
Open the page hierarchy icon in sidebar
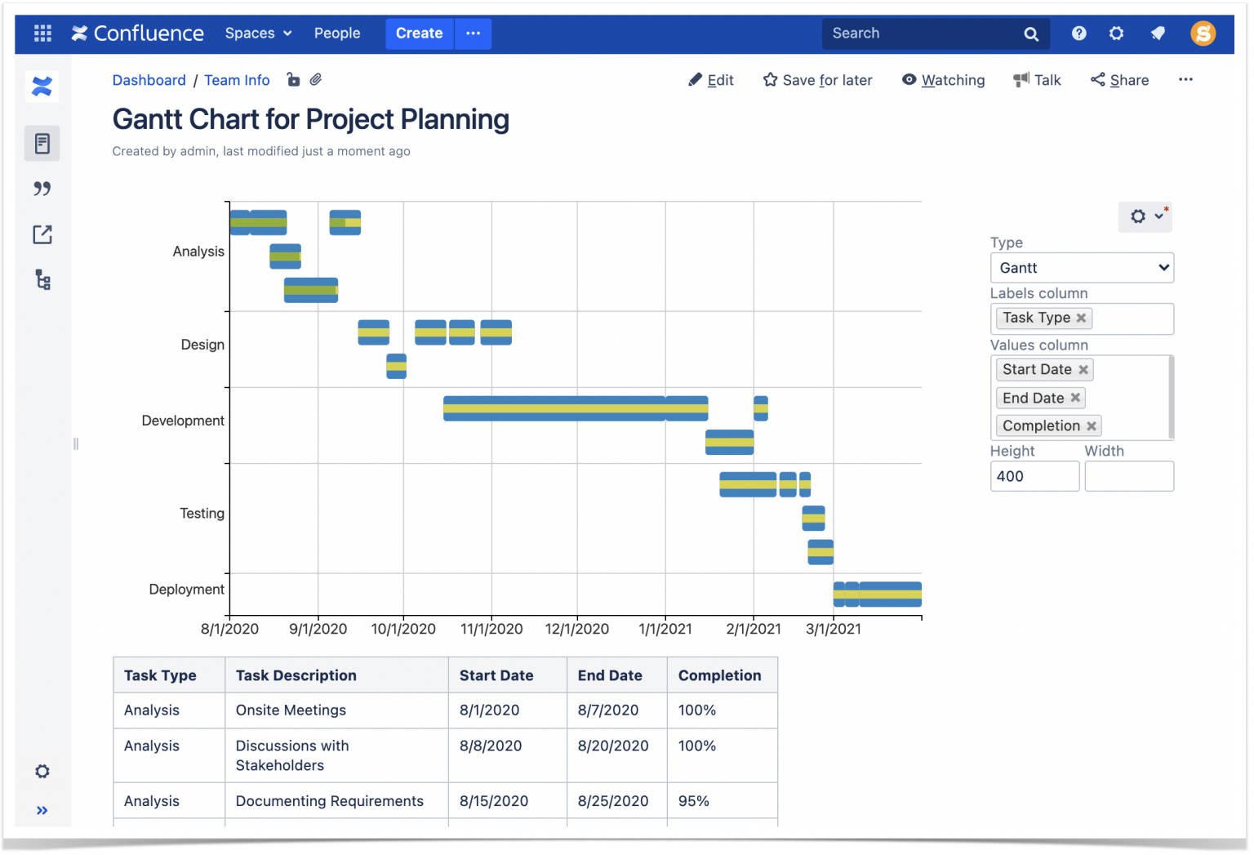click(42, 280)
